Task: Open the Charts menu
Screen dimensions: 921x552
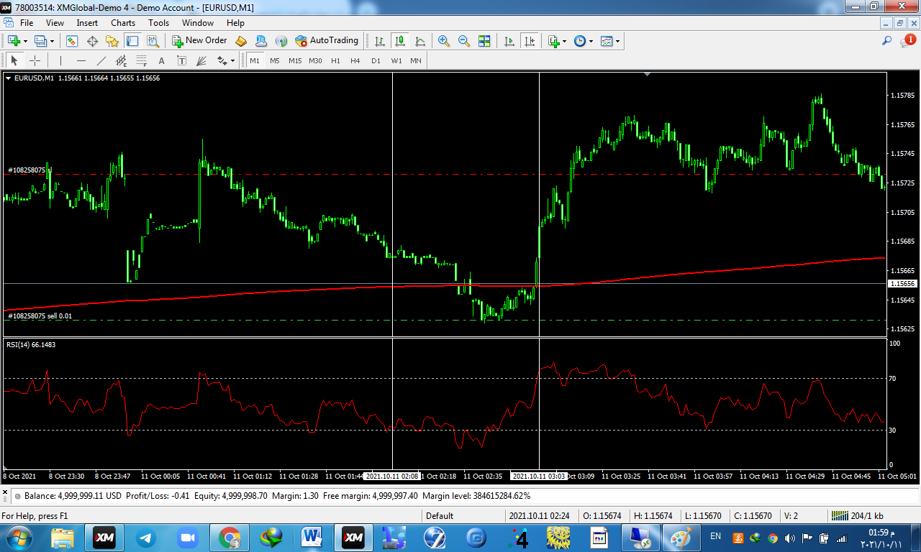Action: pyautogui.click(x=123, y=23)
